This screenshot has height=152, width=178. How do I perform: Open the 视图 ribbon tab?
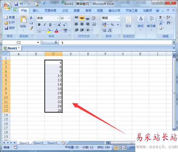tap(100, 11)
